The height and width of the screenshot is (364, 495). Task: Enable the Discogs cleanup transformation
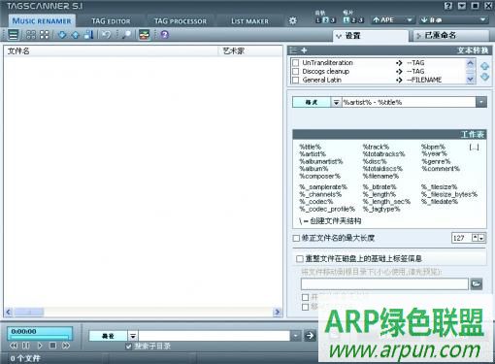click(x=295, y=71)
